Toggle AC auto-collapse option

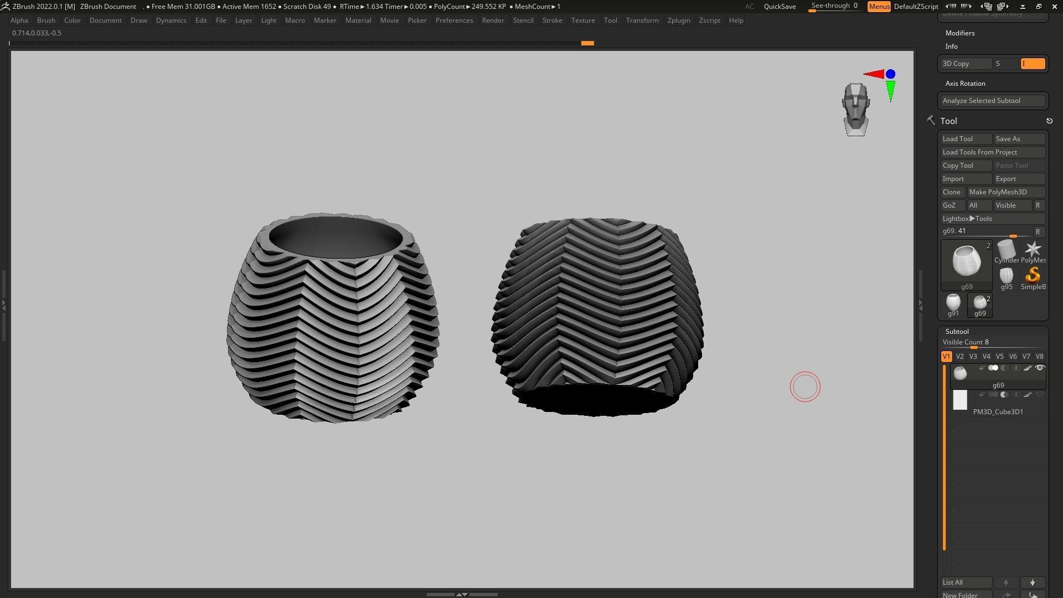[x=749, y=7]
